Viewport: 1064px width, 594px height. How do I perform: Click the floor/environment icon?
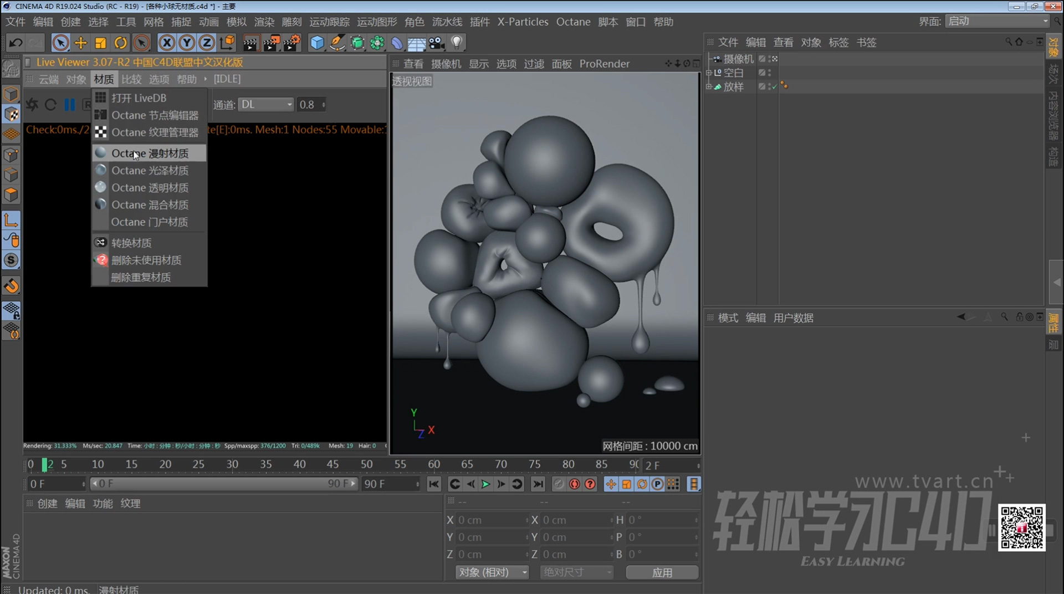[417, 43]
